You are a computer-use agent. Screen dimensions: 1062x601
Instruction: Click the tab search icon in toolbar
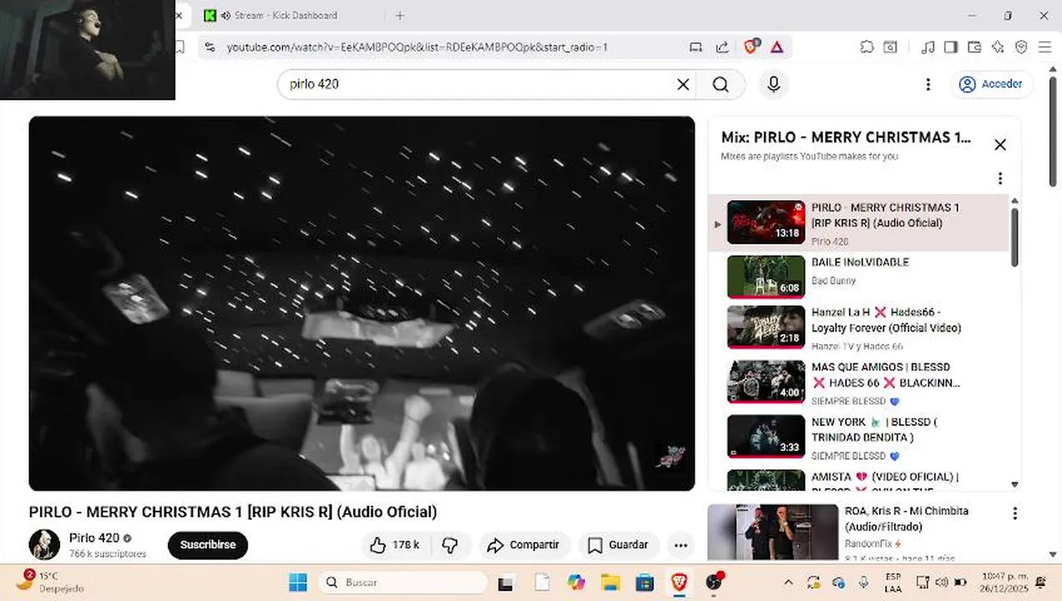[891, 48]
